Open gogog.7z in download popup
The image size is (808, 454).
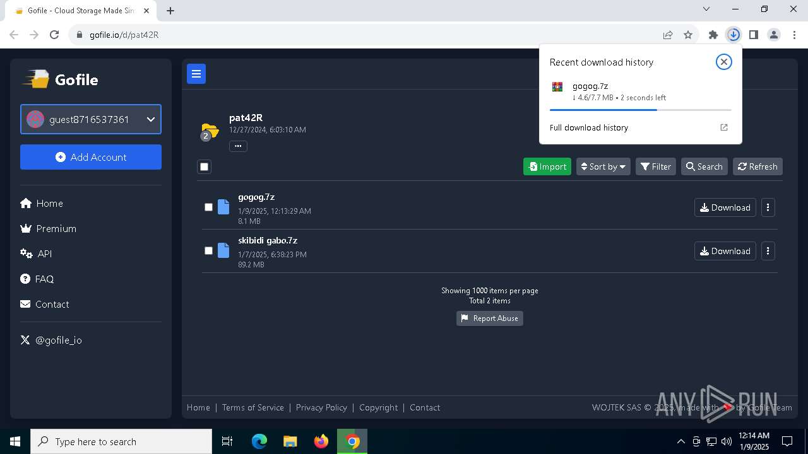pos(590,86)
